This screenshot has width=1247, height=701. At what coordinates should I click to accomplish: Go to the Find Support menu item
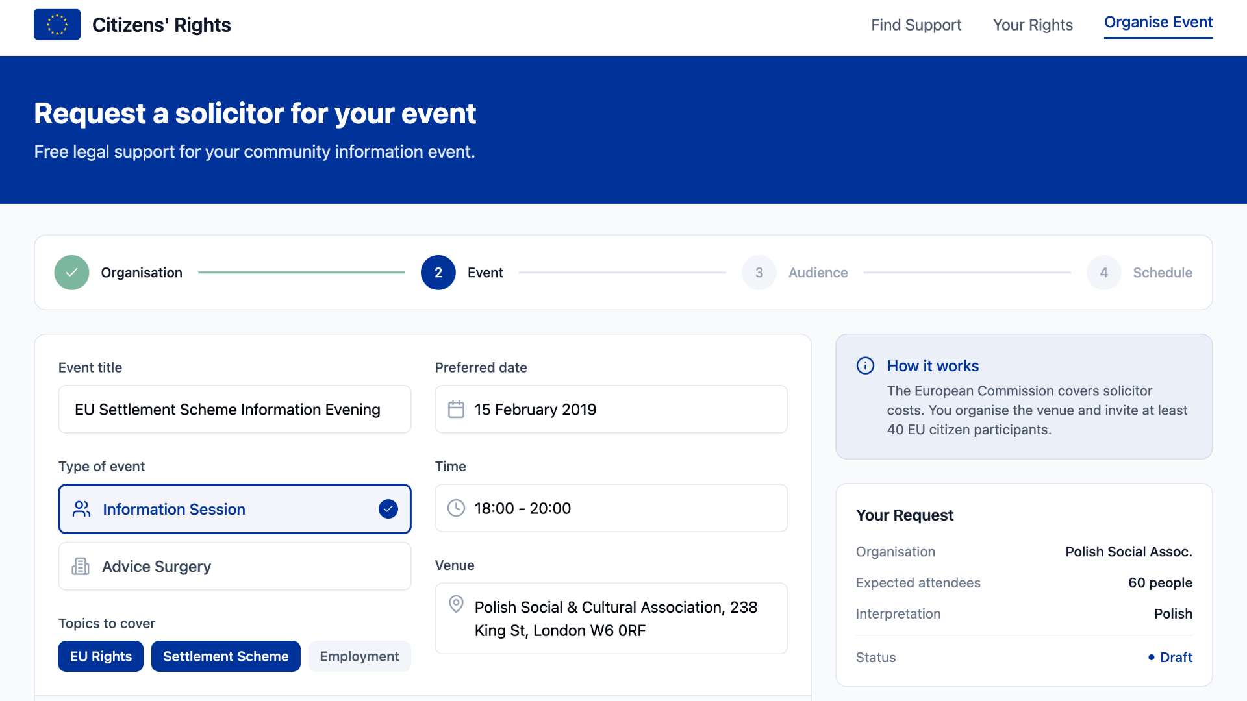click(x=916, y=25)
